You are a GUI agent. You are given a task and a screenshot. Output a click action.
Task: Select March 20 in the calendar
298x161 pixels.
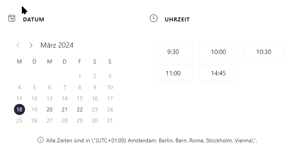[x=50, y=109]
